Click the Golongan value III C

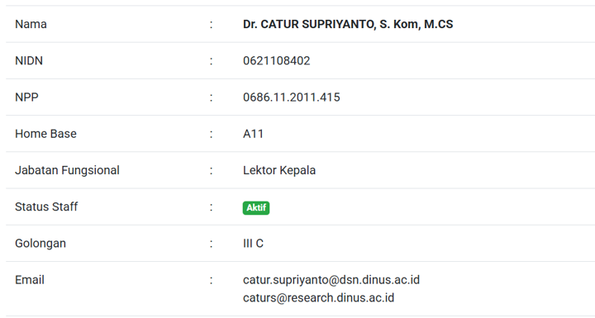point(253,243)
